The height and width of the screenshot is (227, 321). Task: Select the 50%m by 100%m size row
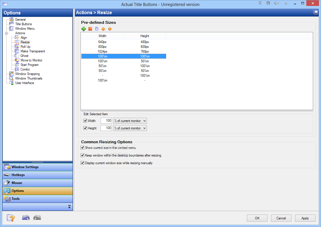pyautogui.click(x=124, y=66)
